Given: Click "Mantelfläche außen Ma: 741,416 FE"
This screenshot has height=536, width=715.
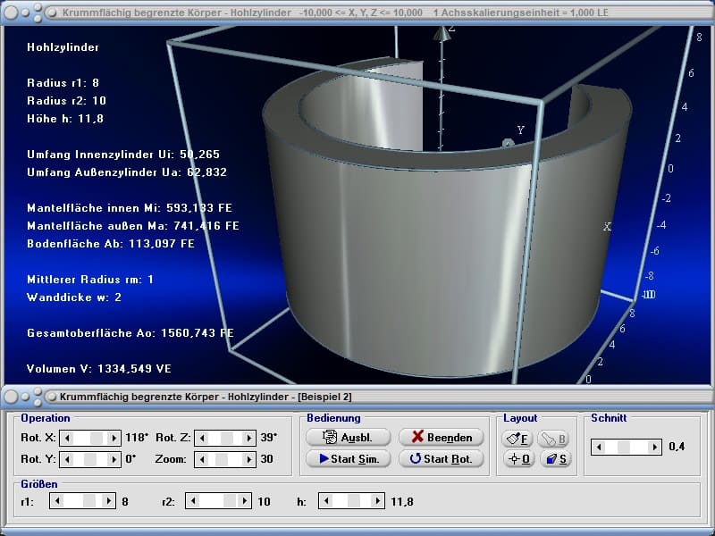Looking at the screenshot, I should (133, 226).
